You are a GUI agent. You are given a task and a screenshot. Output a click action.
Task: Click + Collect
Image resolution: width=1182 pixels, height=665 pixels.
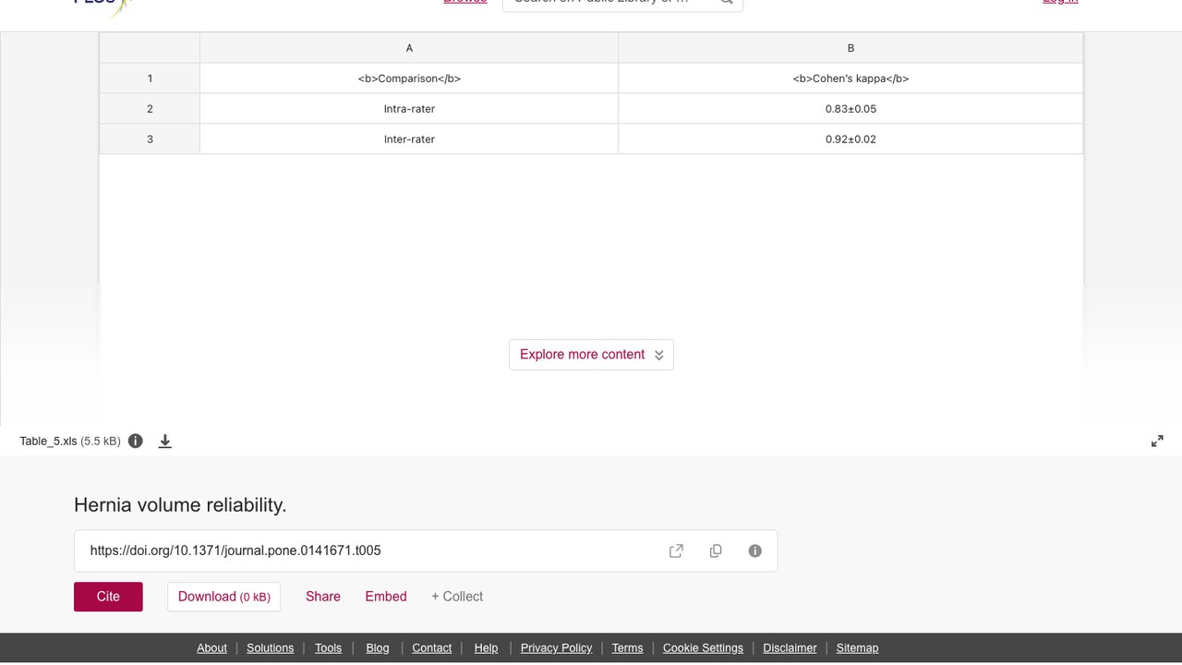coord(457,597)
